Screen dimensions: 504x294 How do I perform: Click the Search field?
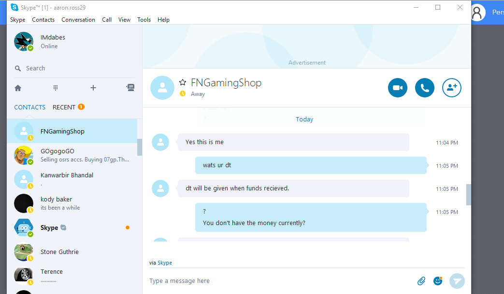74,68
